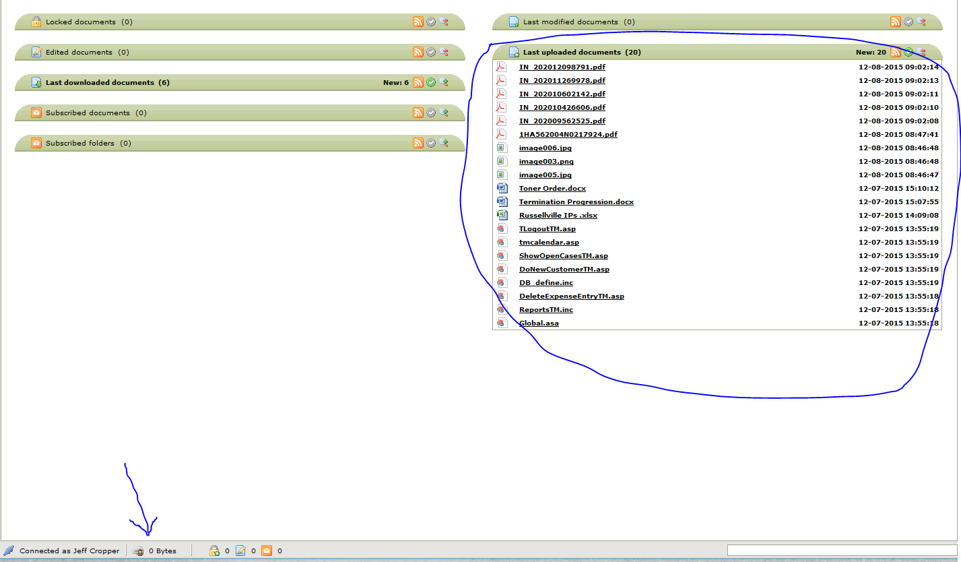Open Russellville IPs .xlsx file link
The image size is (961, 562).
558,215
